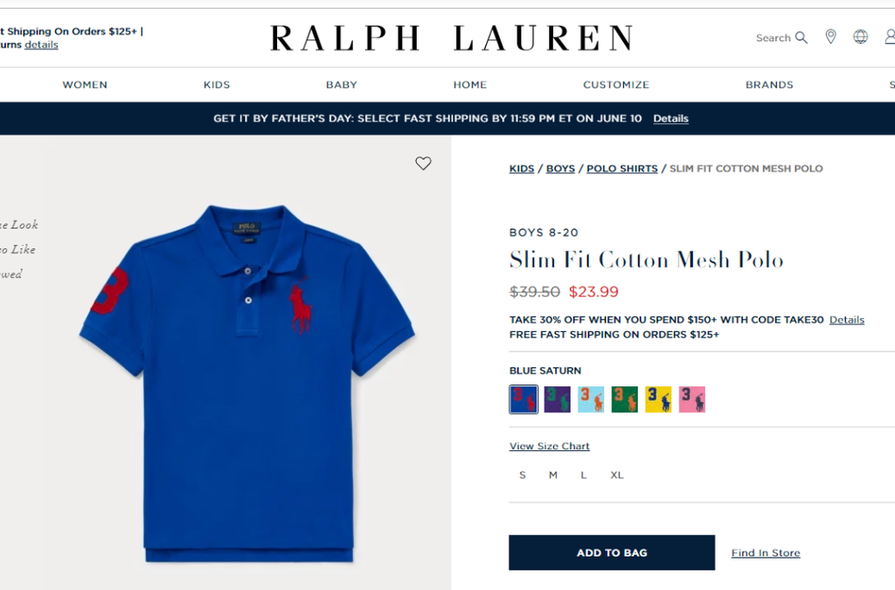
Task: Pick the pink color swatch
Action: 692,399
